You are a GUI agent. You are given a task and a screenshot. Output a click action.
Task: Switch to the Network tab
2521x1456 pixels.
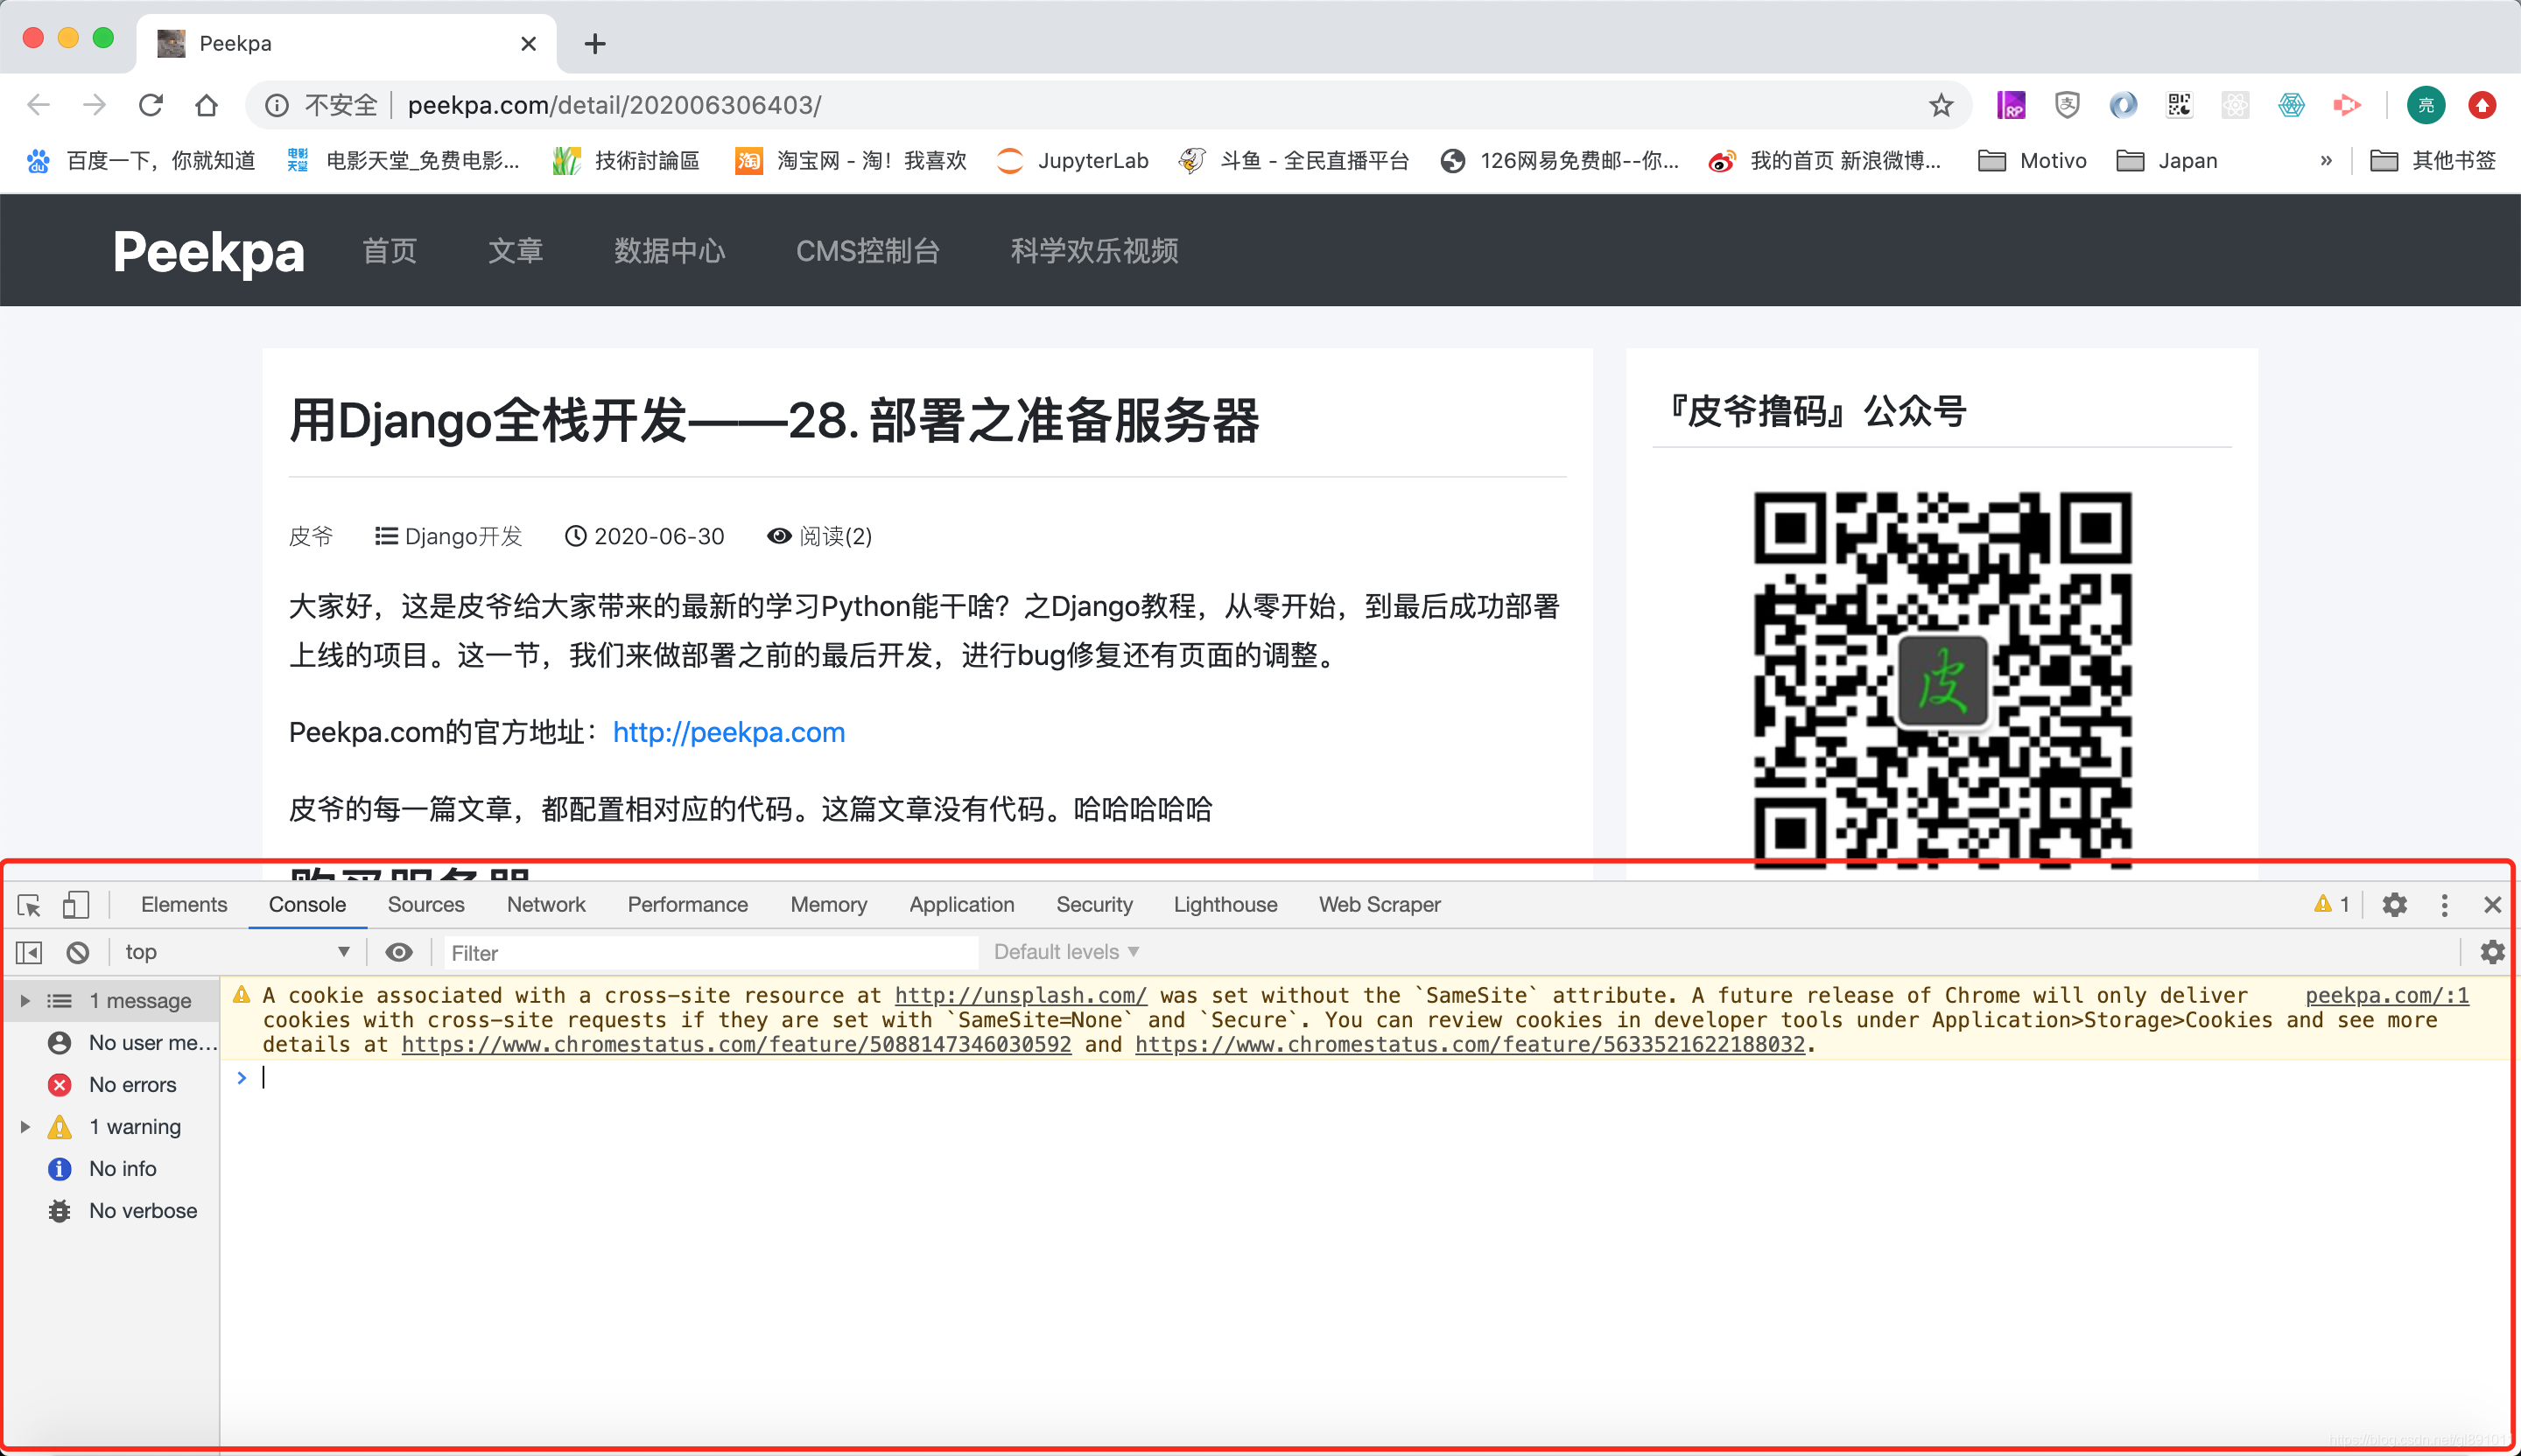pyautogui.click(x=545, y=905)
